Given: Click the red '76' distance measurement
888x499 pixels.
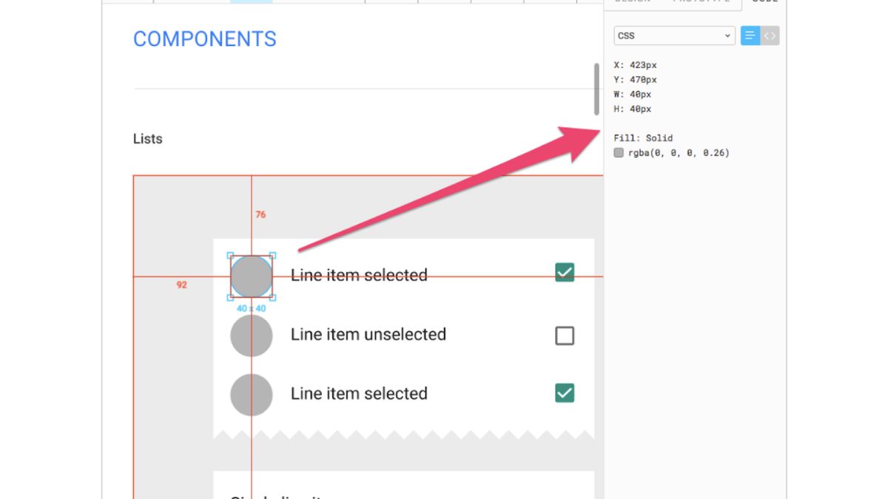Looking at the screenshot, I should pos(260,214).
